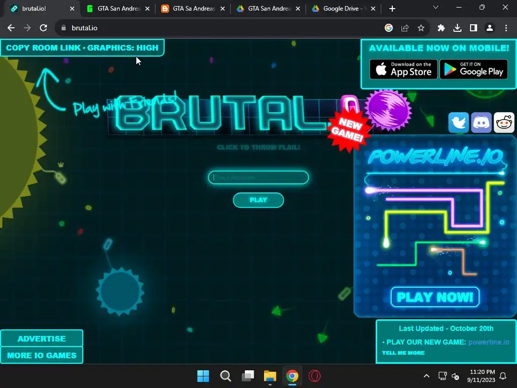The height and width of the screenshot is (388, 517).
Task: Open Task View on taskbar
Action: pyautogui.click(x=247, y=376)
